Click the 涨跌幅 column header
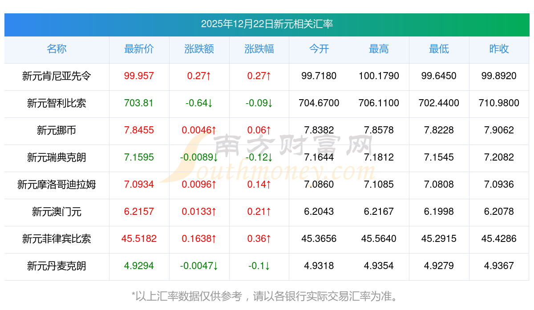This screenshot has height=310, width=534. (259, 49)
